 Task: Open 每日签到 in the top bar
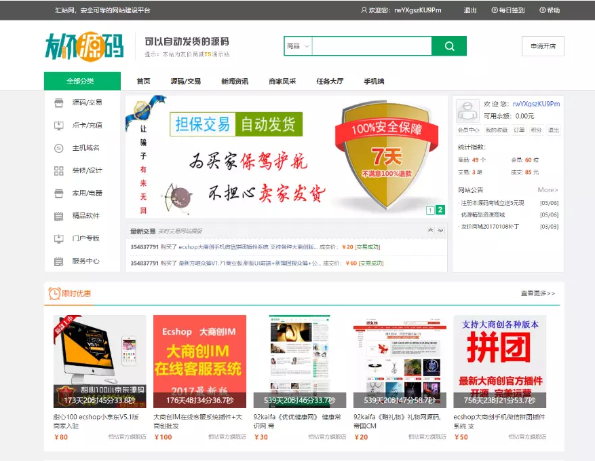pyautogui.click(x=508, y=10)
